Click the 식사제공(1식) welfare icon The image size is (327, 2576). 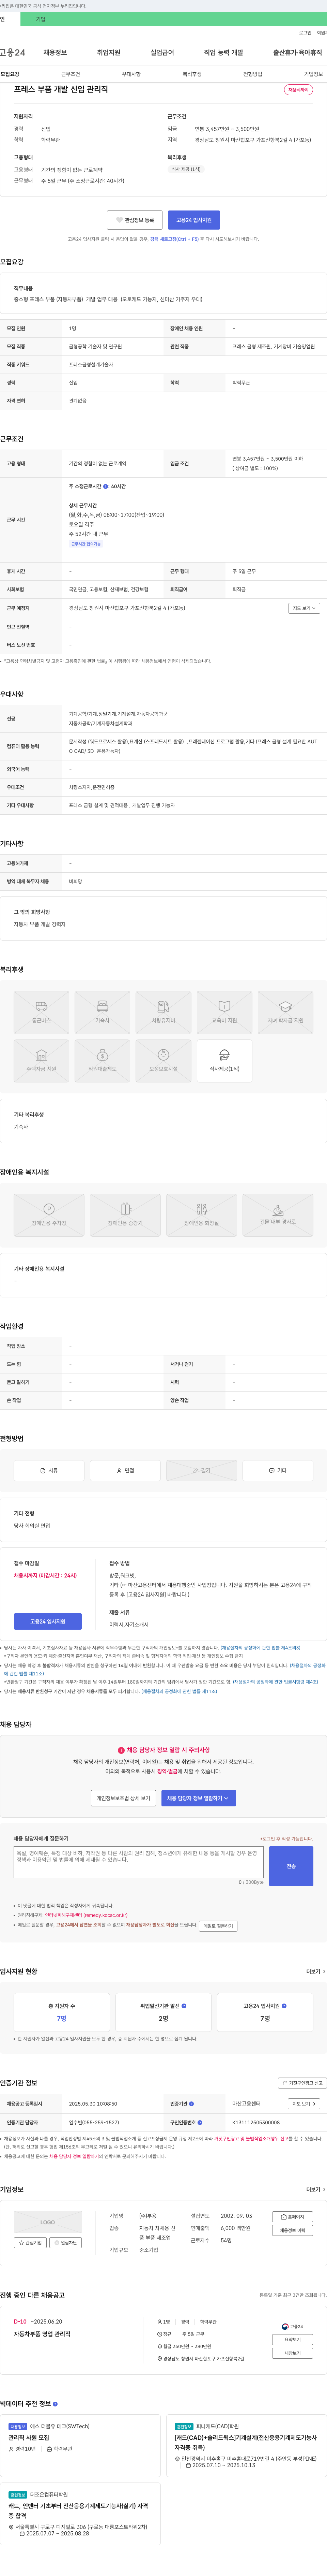[224, 1061]
